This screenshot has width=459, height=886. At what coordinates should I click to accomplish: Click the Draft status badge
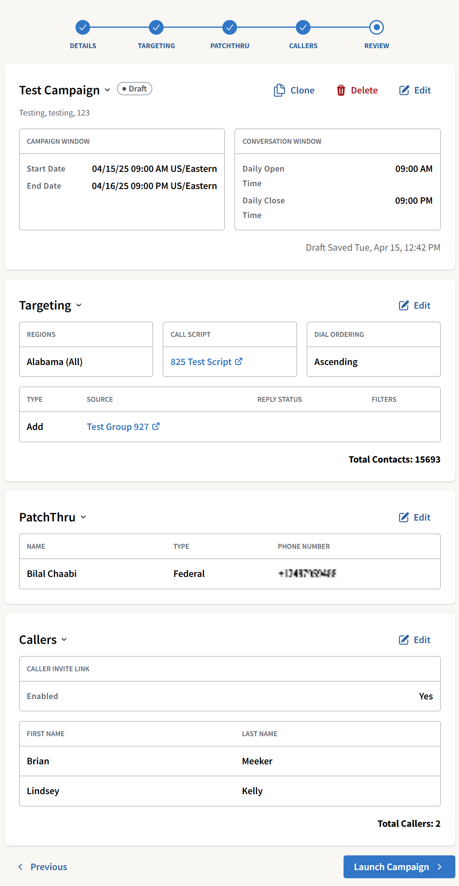click(135, 89)
